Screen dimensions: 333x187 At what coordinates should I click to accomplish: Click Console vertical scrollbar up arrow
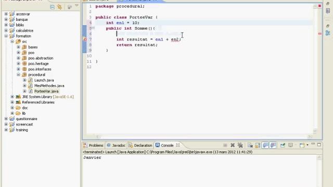tap(319, 157)
